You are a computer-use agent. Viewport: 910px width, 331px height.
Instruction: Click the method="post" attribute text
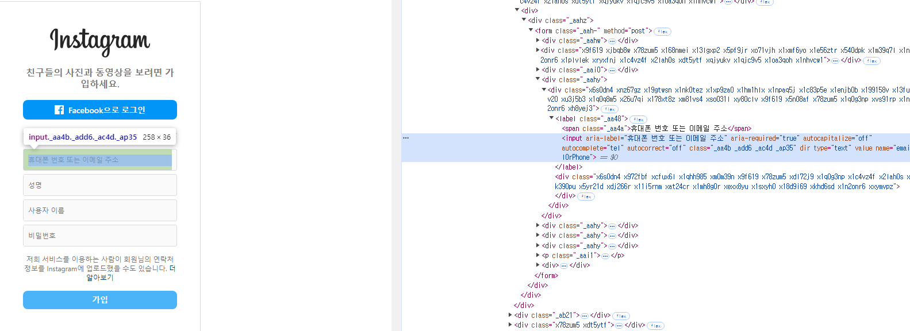(x=625, y=30)
